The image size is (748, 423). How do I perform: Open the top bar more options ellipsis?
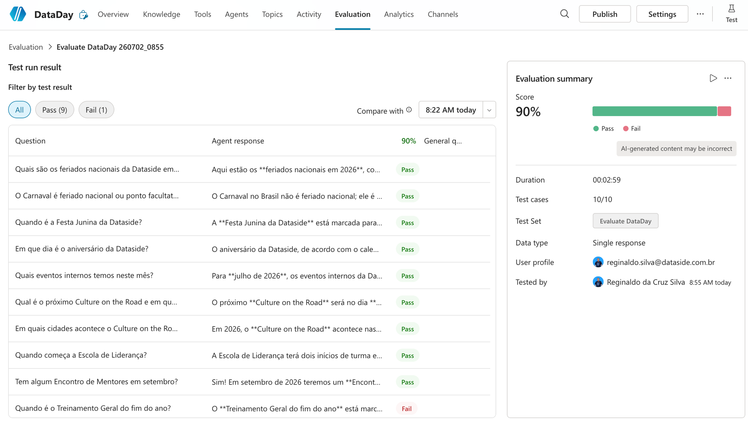point(700,14)
